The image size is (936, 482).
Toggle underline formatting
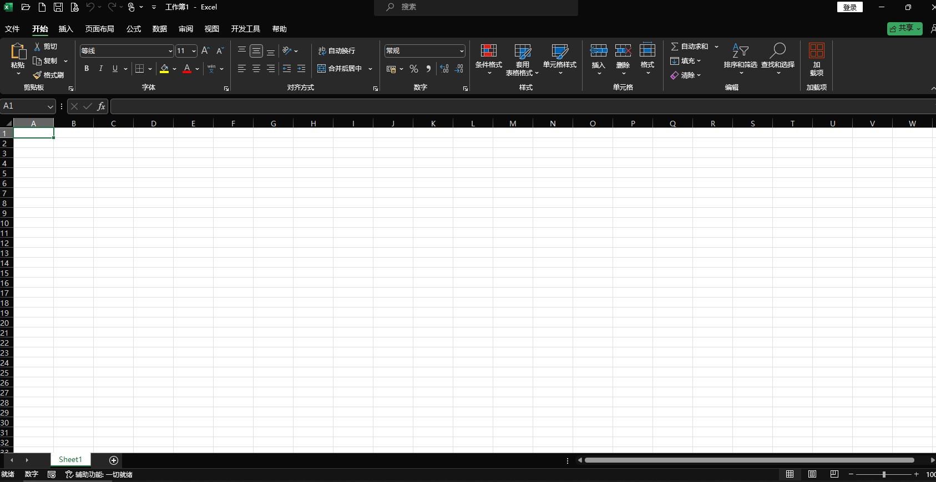(x=115, y=69)
